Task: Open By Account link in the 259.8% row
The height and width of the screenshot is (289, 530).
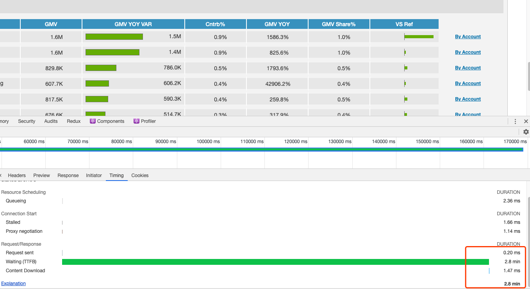Action: [x=468, y=99]
